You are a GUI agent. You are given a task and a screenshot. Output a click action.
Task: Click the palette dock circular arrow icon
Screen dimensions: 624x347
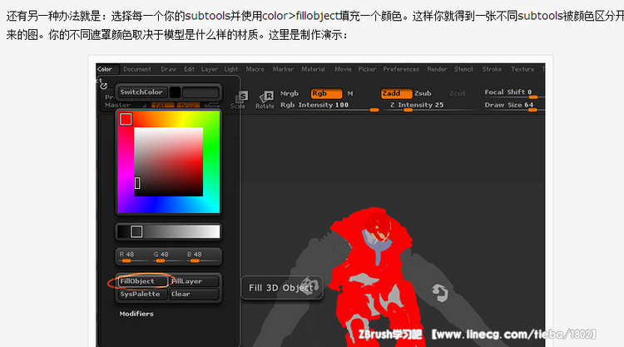coord(104,86)
